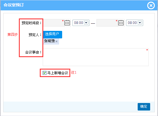Image resolution: width=158 pixels, height=116 pixels.
Task: Open the start date calendar picker
Action: coord(67,23)
